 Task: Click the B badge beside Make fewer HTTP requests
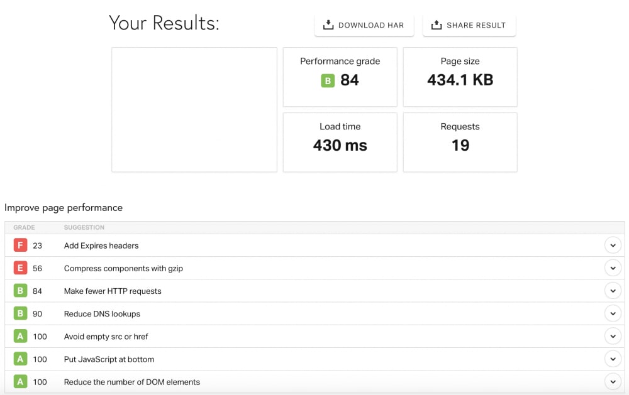pyautogui.click(x=20, y=291)
